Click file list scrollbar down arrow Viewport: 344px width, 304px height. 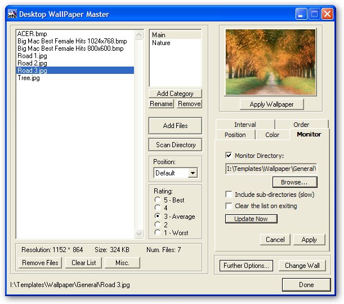coord(139,233)
